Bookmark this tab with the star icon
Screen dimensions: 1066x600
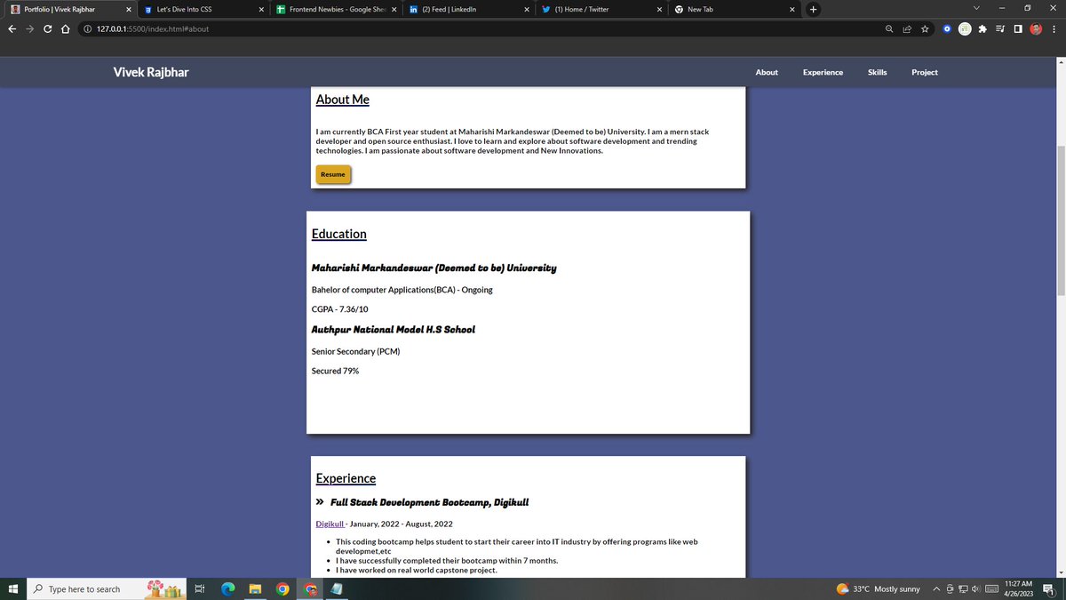click(925, 28)
